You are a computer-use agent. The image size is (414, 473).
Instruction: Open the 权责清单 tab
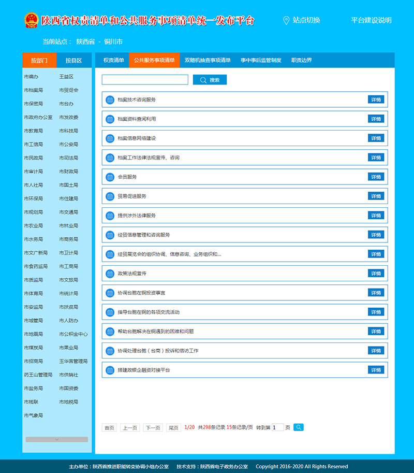point(113,61)
